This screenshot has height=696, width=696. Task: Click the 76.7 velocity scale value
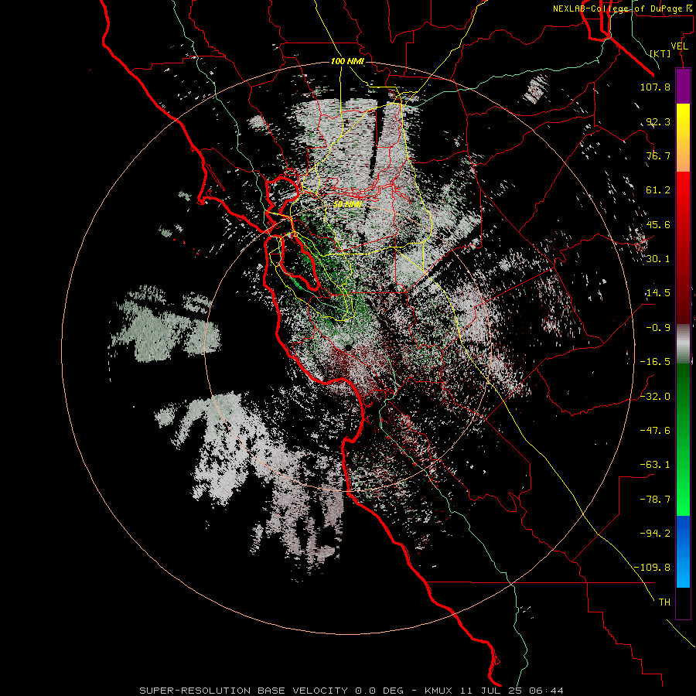658,155
